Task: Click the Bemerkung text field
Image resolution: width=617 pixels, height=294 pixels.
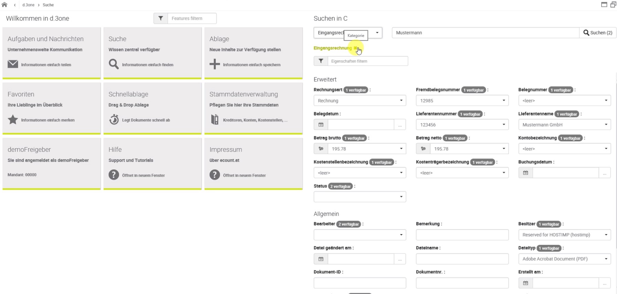Action: coord(462,235)
